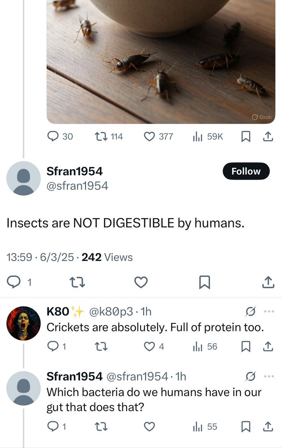Share the main Sfran1954 post

pyautogui.click(x=267, y=282)
